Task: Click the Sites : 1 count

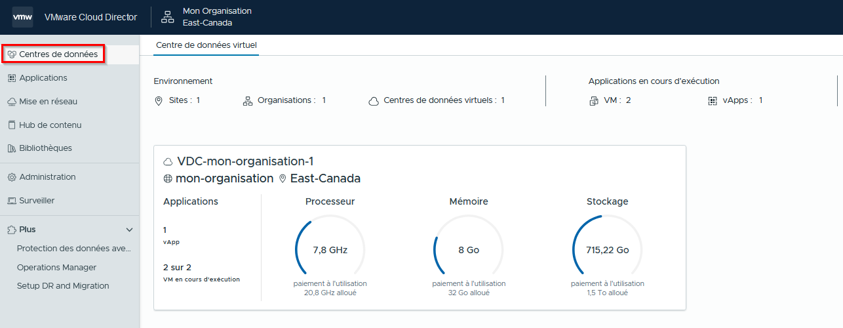Action: click(x=184, y=100)
